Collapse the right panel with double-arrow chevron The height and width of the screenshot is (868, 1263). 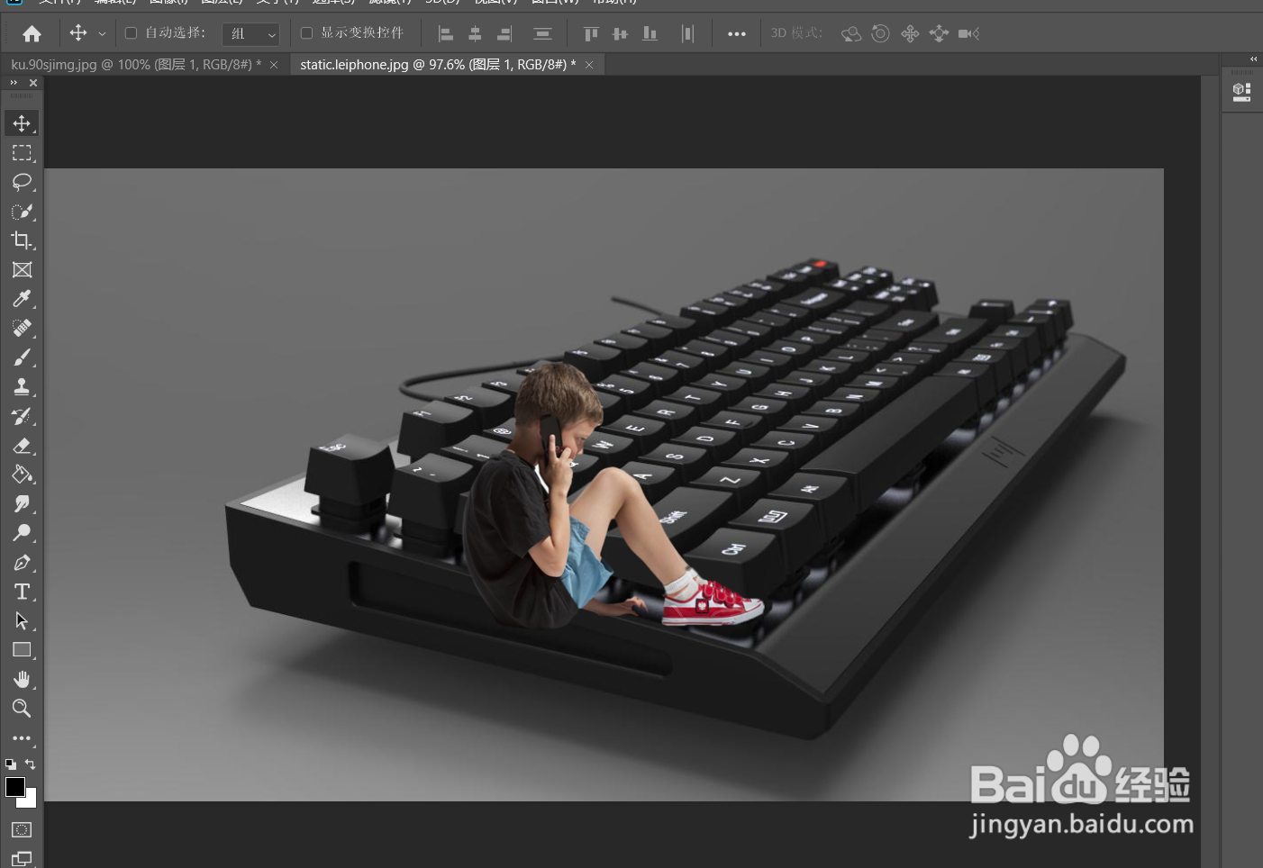(1253, 59)
